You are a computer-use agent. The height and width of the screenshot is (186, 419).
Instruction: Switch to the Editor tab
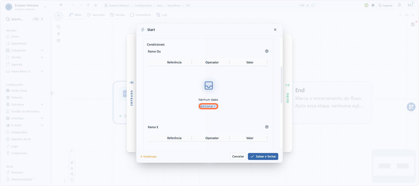click(75, 15)
